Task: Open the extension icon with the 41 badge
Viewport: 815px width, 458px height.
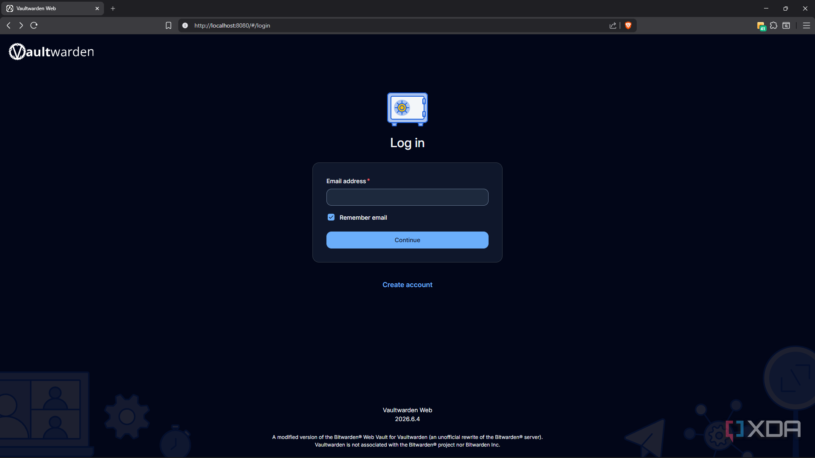Action: tap(761, 26)
